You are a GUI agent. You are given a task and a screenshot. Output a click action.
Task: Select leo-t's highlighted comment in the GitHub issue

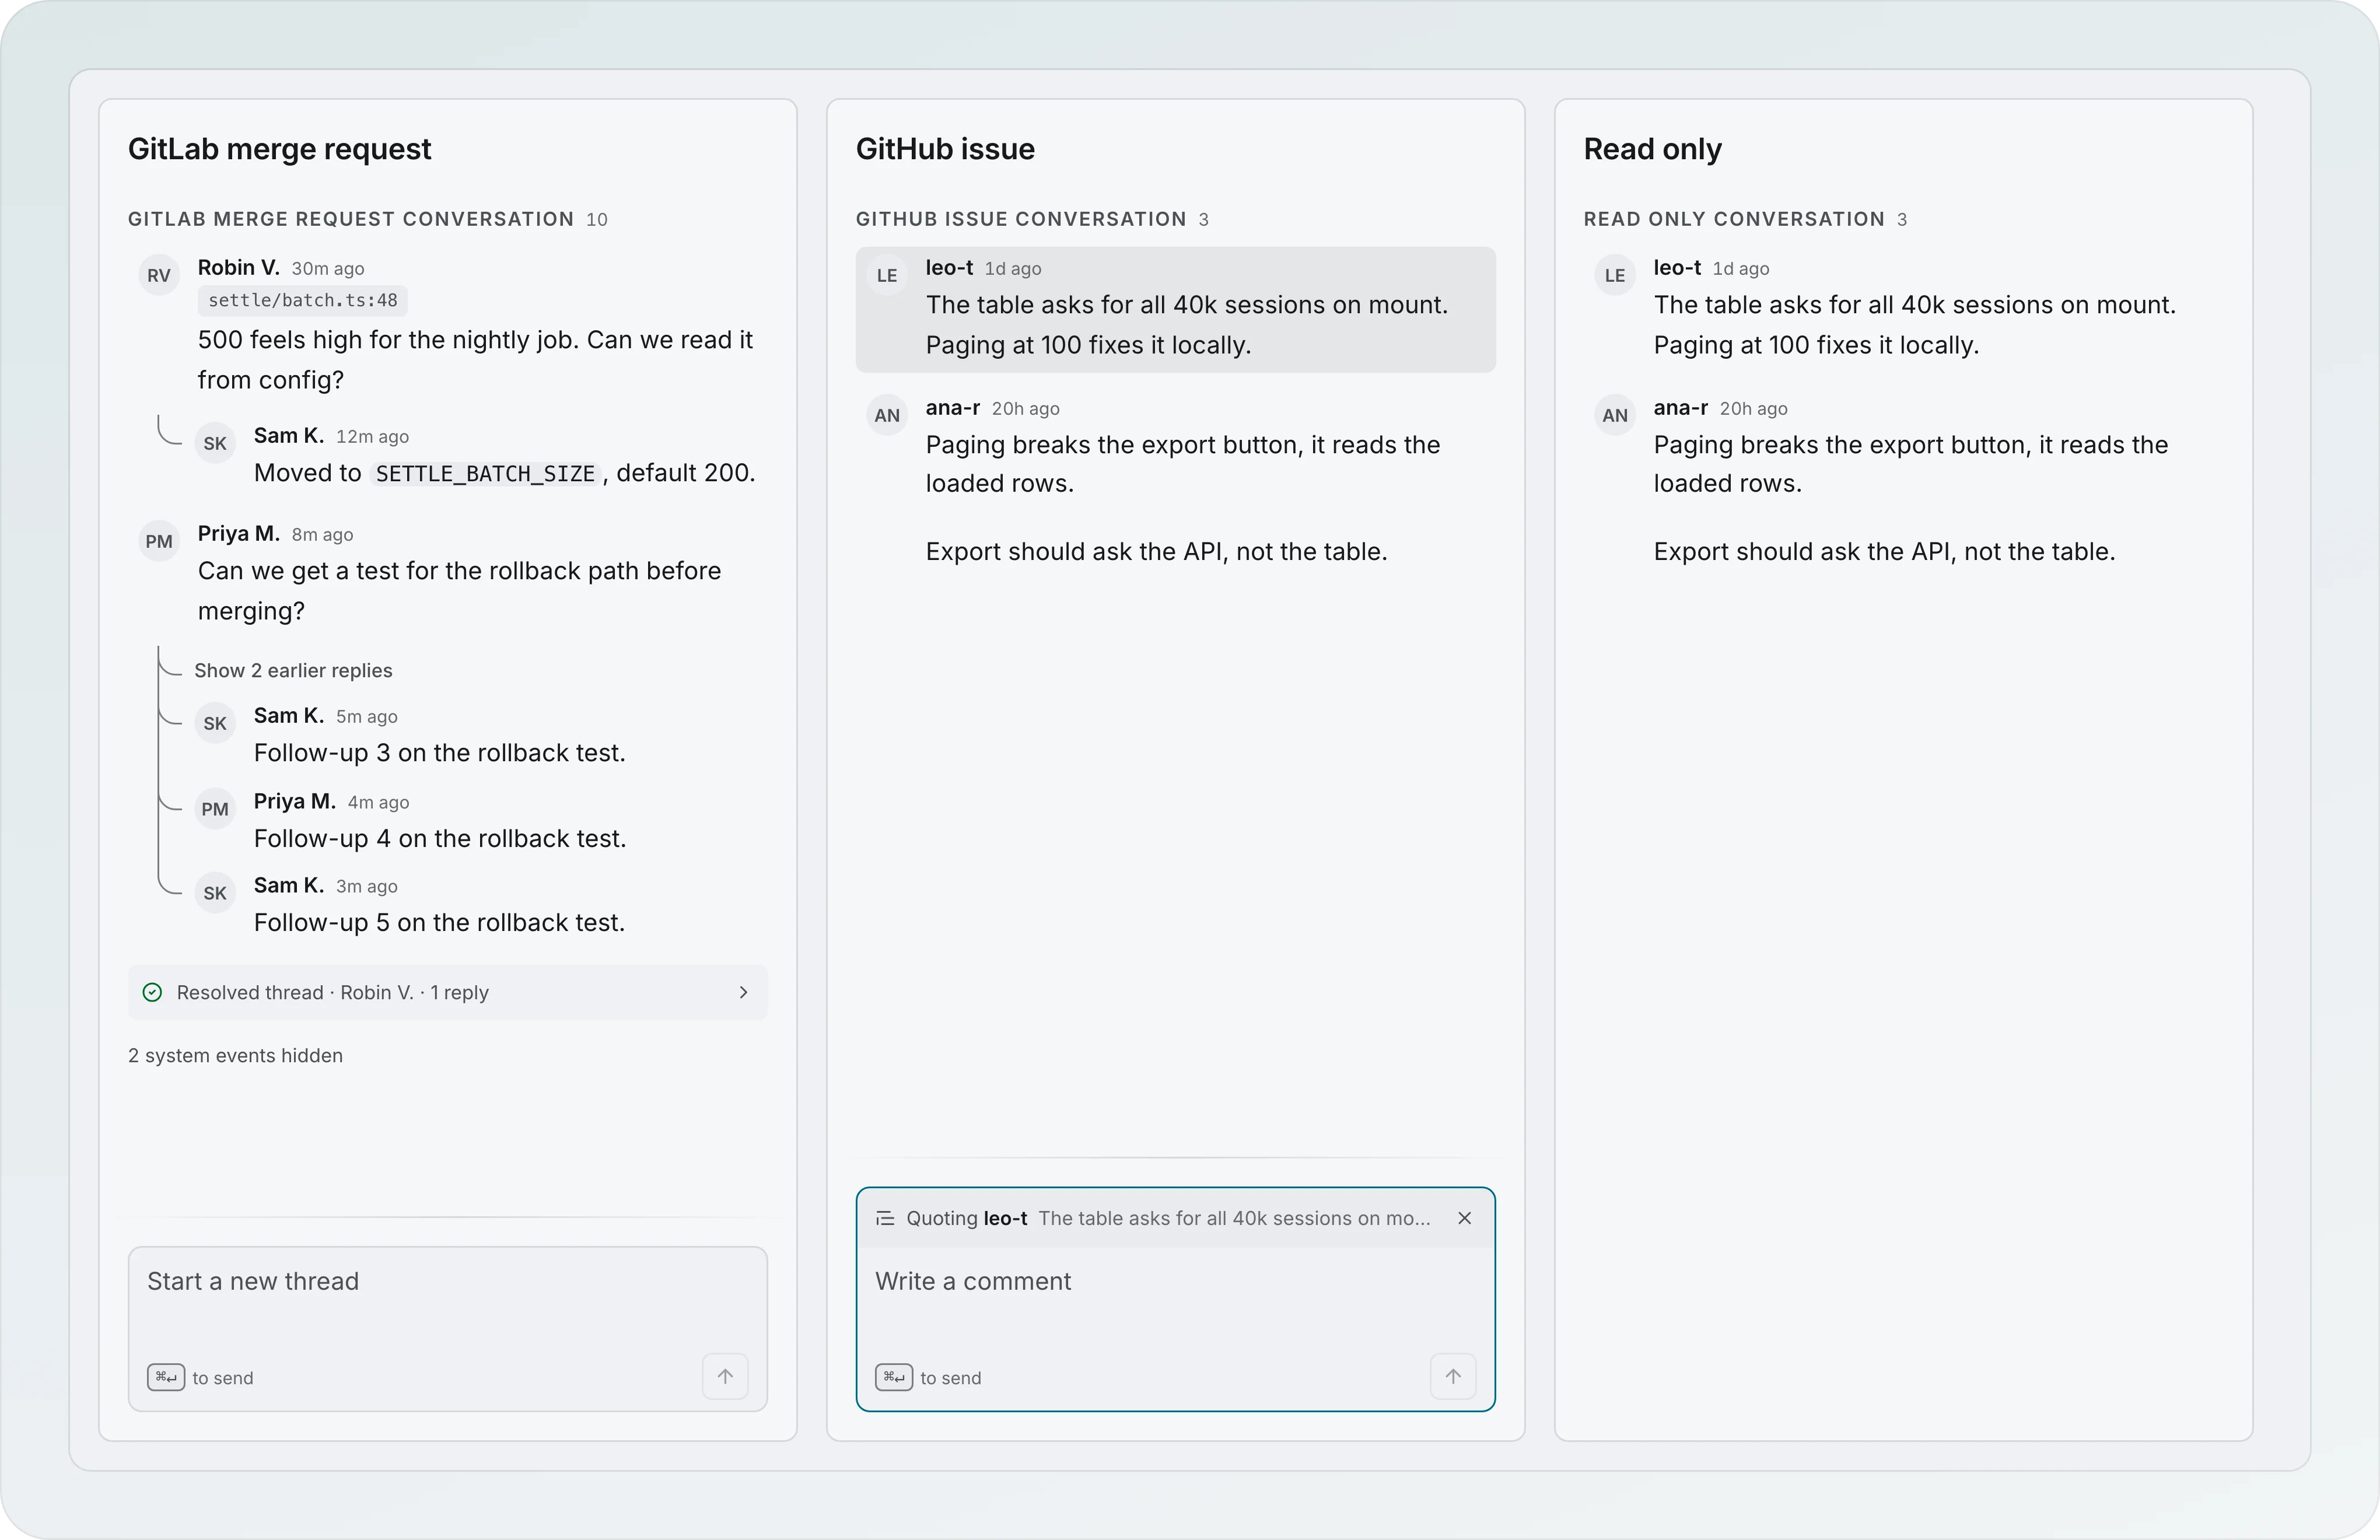click(1176, 310)
